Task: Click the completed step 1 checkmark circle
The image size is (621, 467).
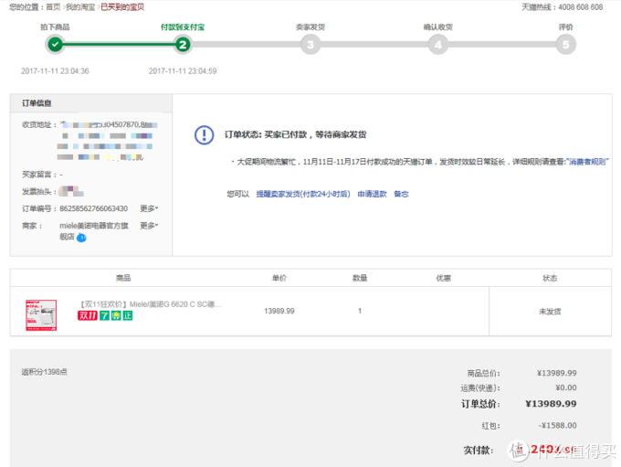Action: 55,45
